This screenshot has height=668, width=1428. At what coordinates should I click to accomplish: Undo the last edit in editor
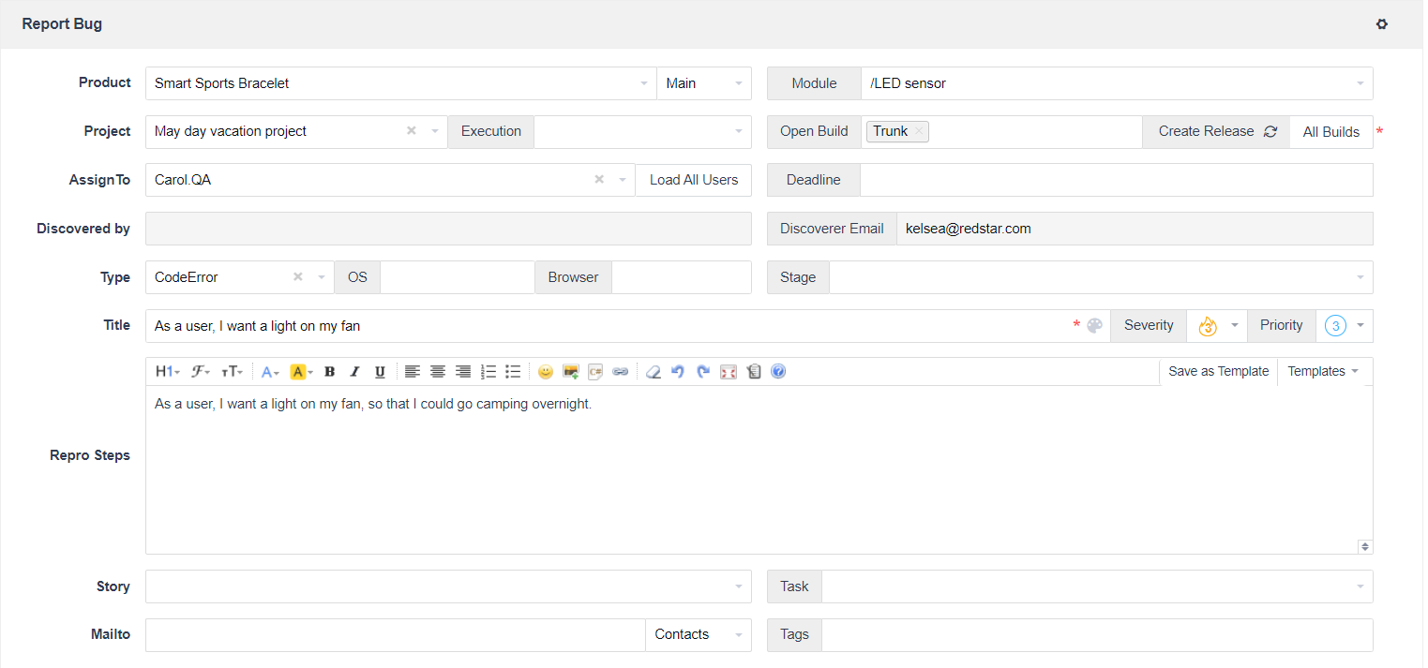point(678,372)
